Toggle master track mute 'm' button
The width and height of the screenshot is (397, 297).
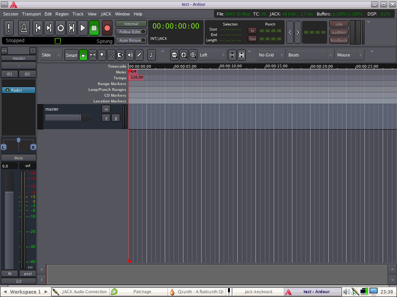[106, 109]
